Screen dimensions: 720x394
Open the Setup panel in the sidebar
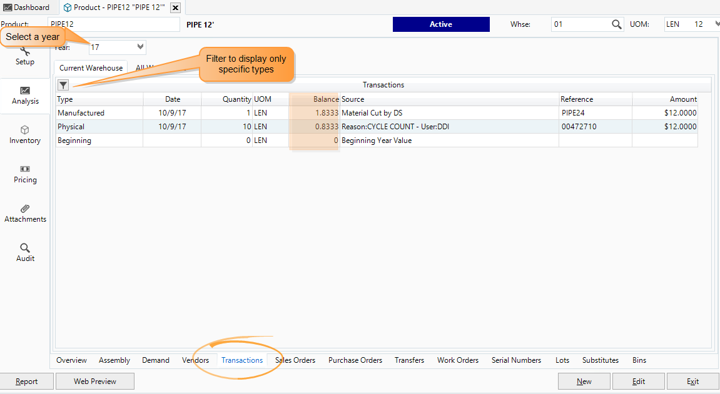[x=25, y=55]
